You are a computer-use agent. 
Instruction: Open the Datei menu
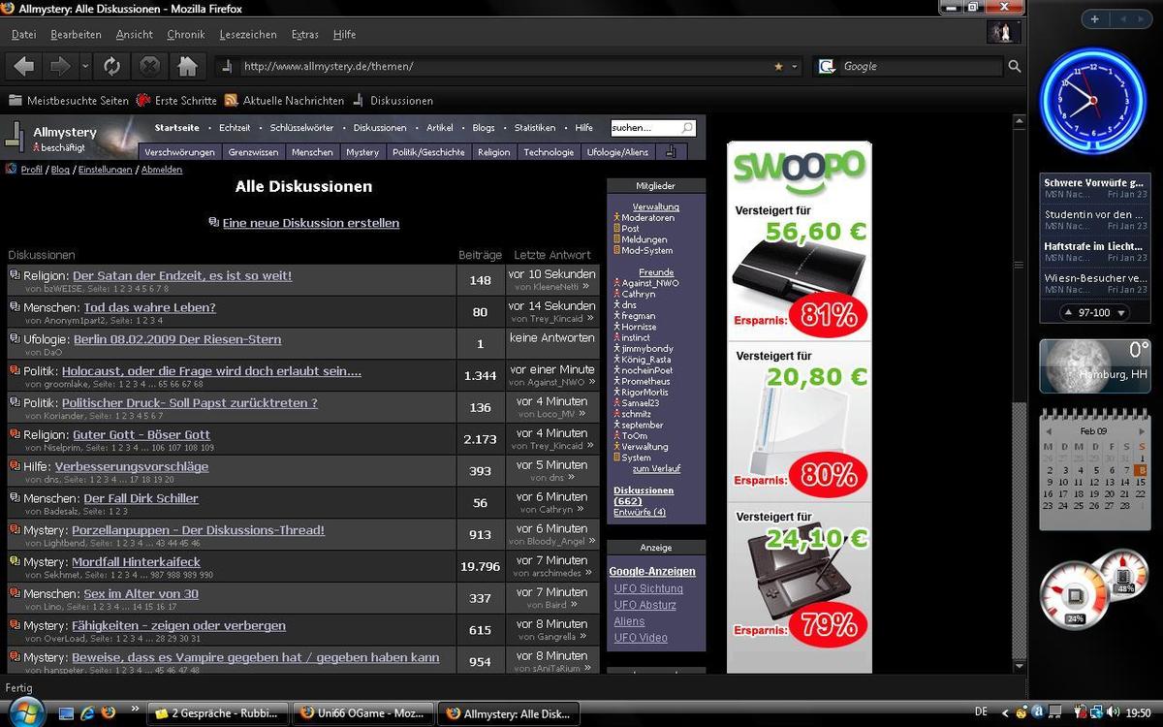click(24, 34)
